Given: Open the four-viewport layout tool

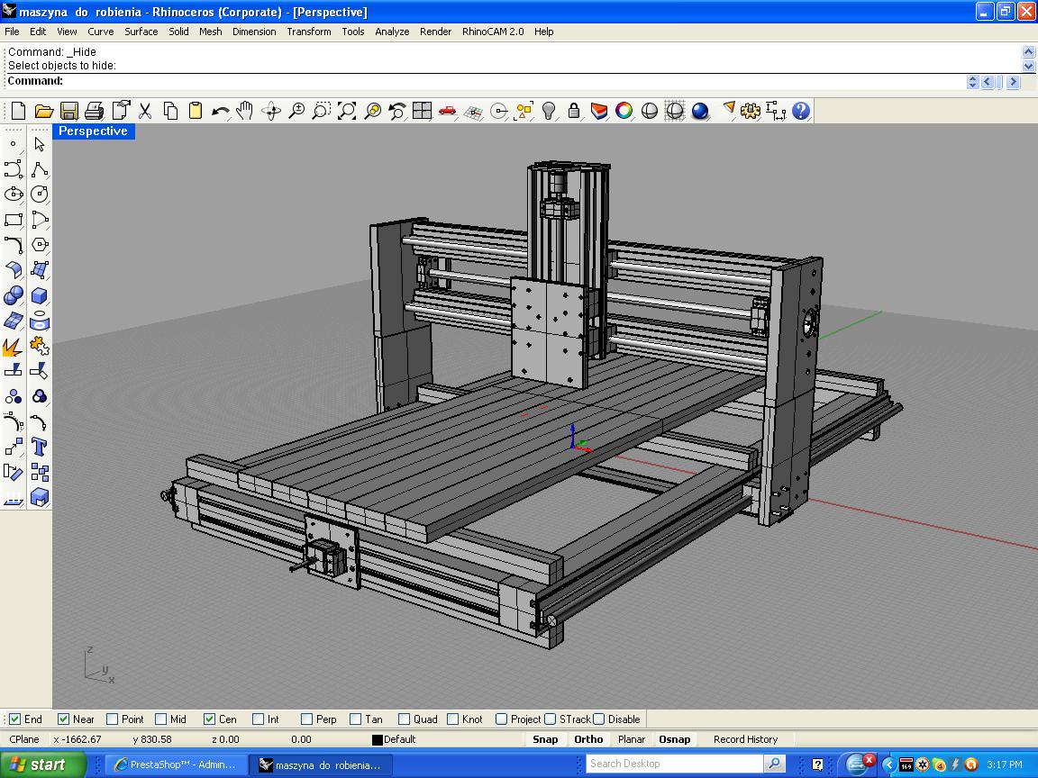Looking at the screenshot, I should [422, 111].
